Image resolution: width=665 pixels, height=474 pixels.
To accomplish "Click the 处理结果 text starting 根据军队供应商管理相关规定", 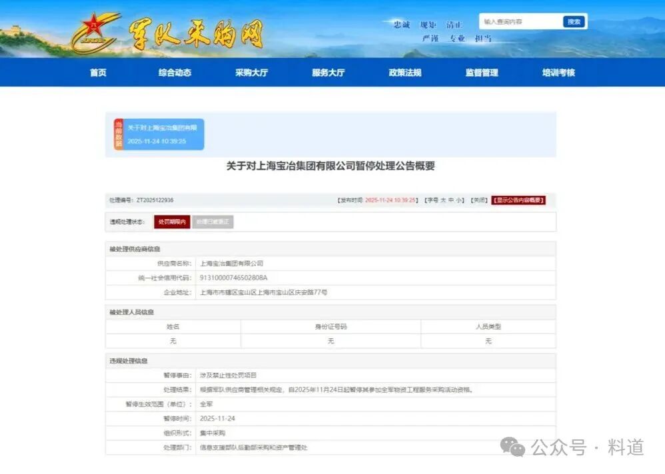I will (x=336, y=389).
